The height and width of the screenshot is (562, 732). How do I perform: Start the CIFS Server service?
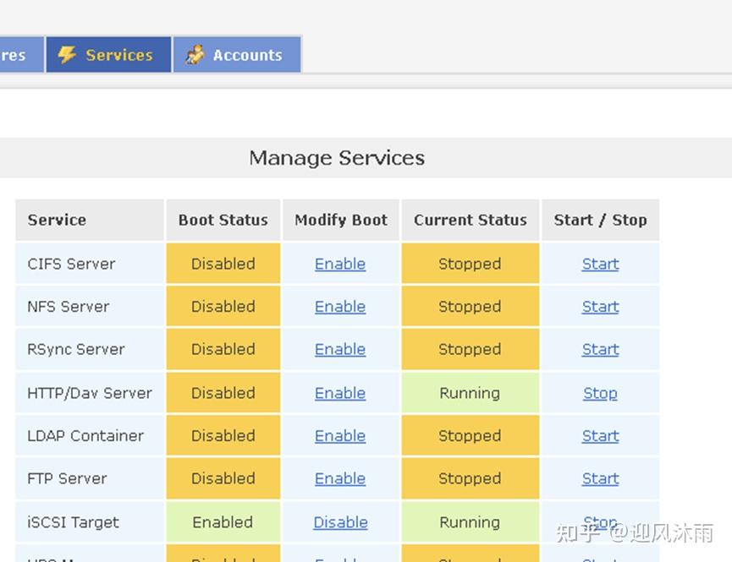600,264
